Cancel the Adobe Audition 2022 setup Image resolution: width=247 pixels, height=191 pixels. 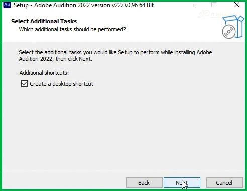coord(224,183)
